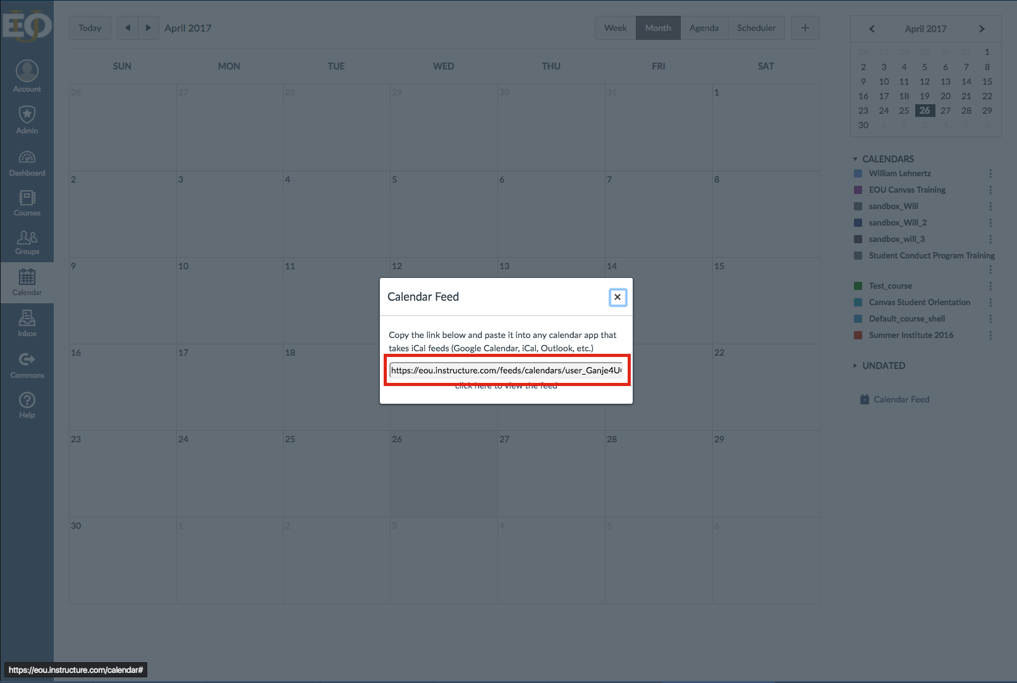
Task: Switch to Scheduler view
Action: pos(756,28)
